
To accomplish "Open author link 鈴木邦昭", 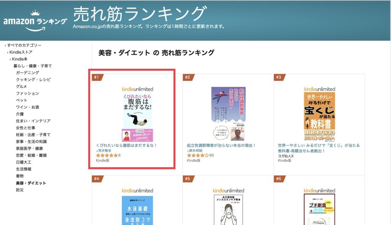I will point(195,151).
